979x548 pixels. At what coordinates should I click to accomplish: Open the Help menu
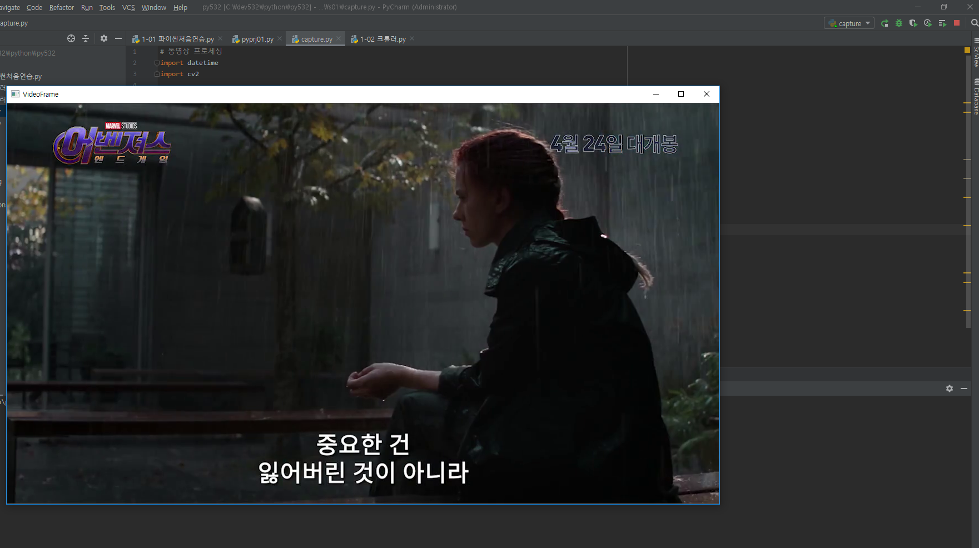pos(180,7)
